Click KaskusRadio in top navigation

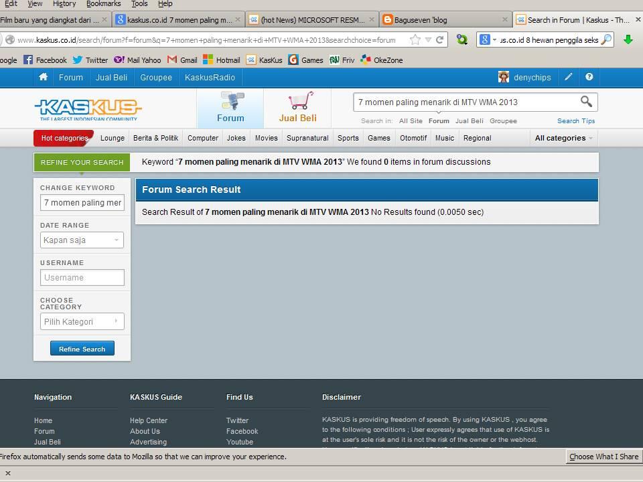(210, 78)
